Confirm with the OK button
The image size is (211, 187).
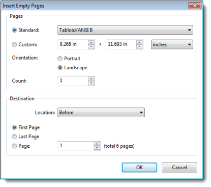pyautogui.click(x=139, y=168)
